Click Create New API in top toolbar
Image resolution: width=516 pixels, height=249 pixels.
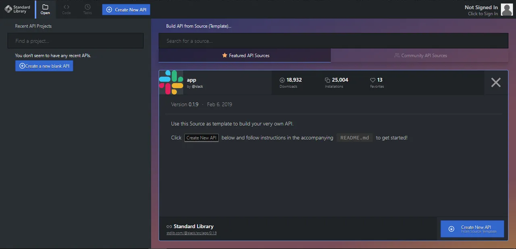(126, 10)
